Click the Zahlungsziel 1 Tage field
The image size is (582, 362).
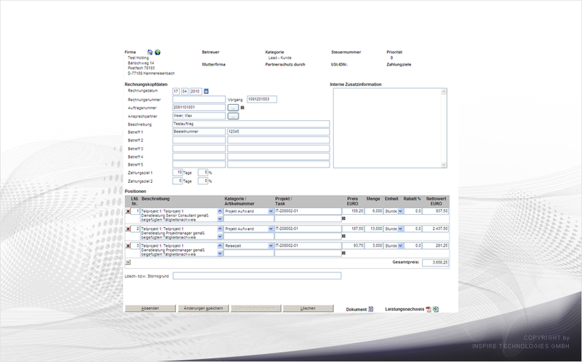[x=178, y=173]
